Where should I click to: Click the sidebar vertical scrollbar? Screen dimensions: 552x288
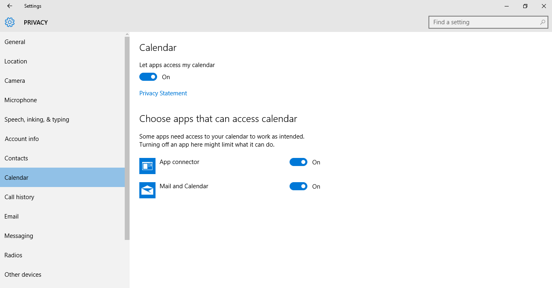tap(127, 138)
